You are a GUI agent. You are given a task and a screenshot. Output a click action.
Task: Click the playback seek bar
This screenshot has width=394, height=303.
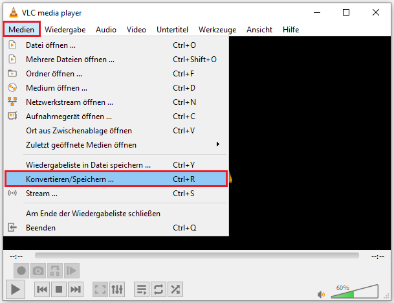click(x=197, y=256)
